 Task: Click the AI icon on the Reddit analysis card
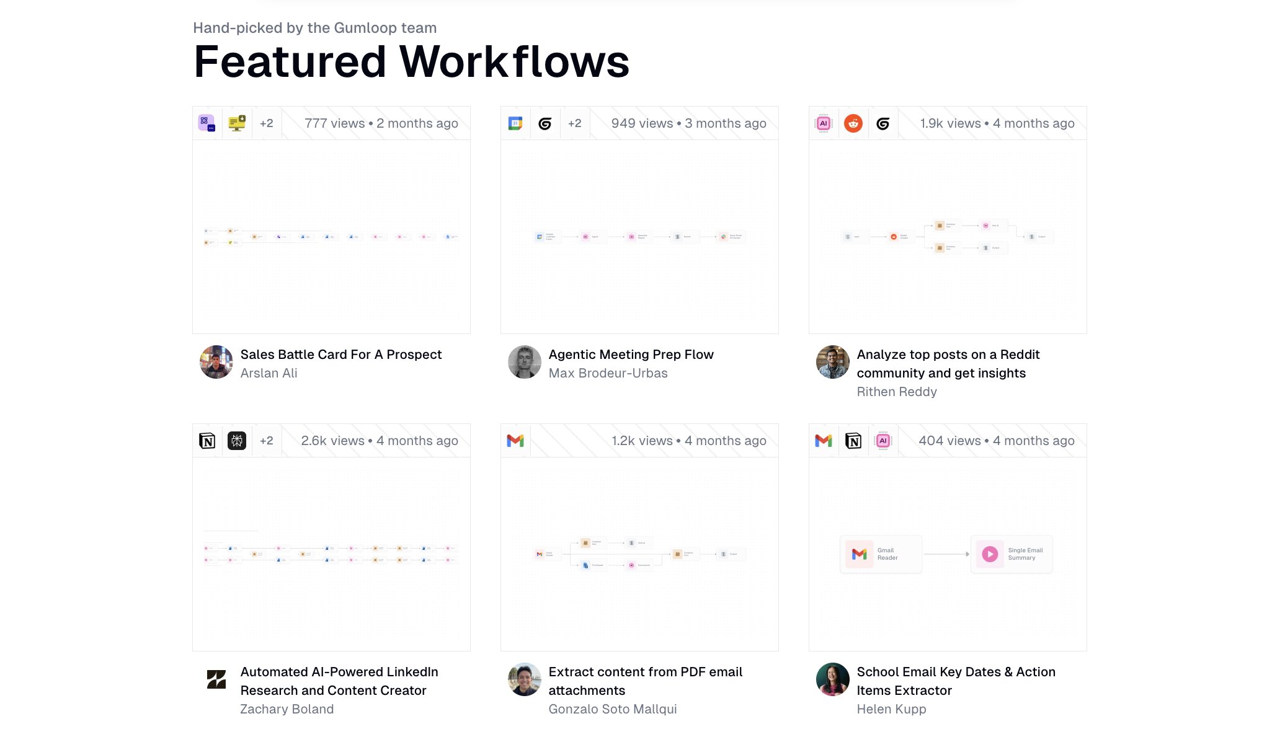click(x=824, y=123)
